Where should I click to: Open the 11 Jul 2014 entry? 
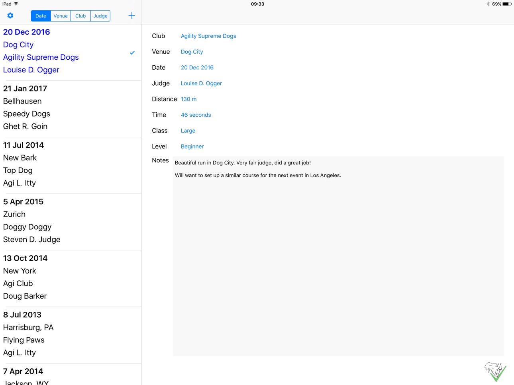24,145
